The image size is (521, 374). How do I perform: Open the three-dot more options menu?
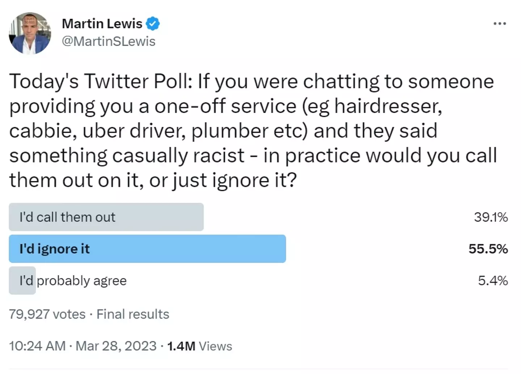coord(500,24)
